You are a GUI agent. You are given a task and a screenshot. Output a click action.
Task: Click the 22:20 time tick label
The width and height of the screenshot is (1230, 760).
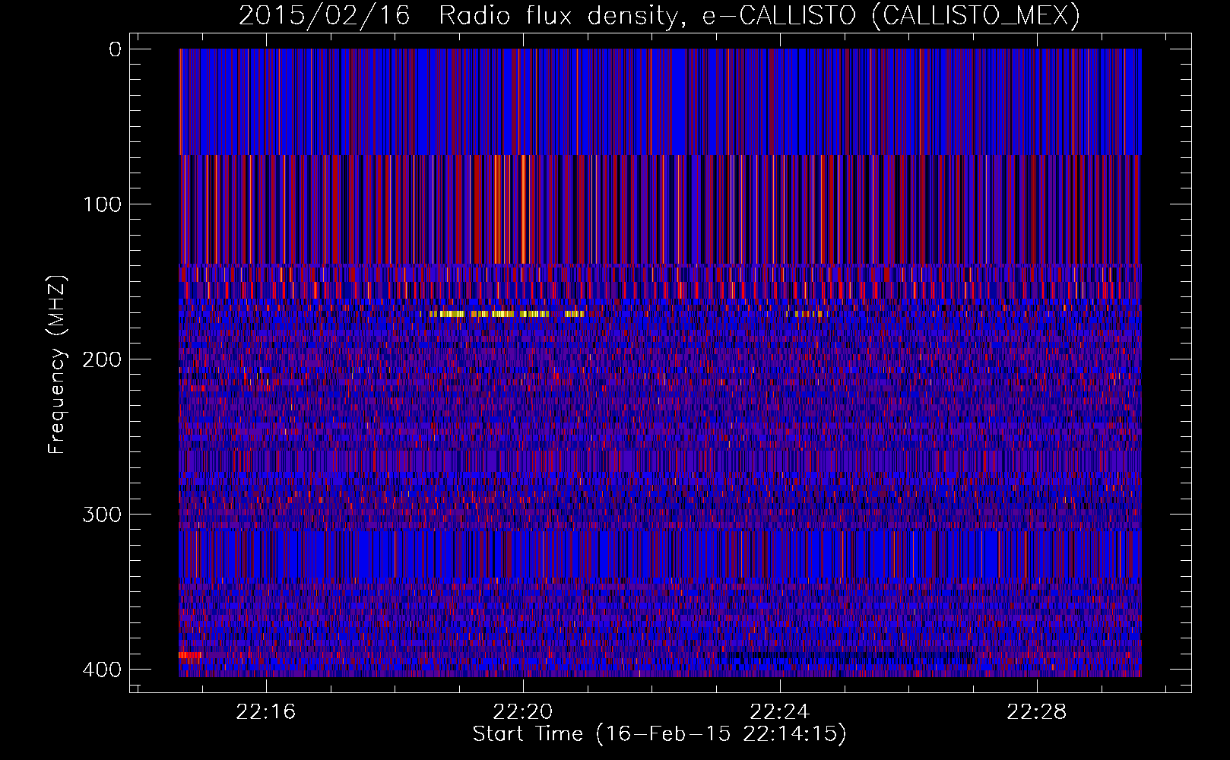point(523,712)
